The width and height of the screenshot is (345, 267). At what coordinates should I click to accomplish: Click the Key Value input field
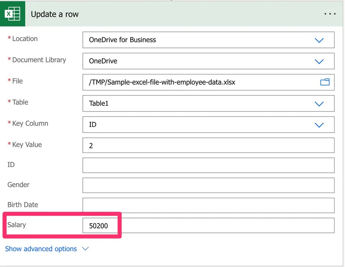point(208,146)
